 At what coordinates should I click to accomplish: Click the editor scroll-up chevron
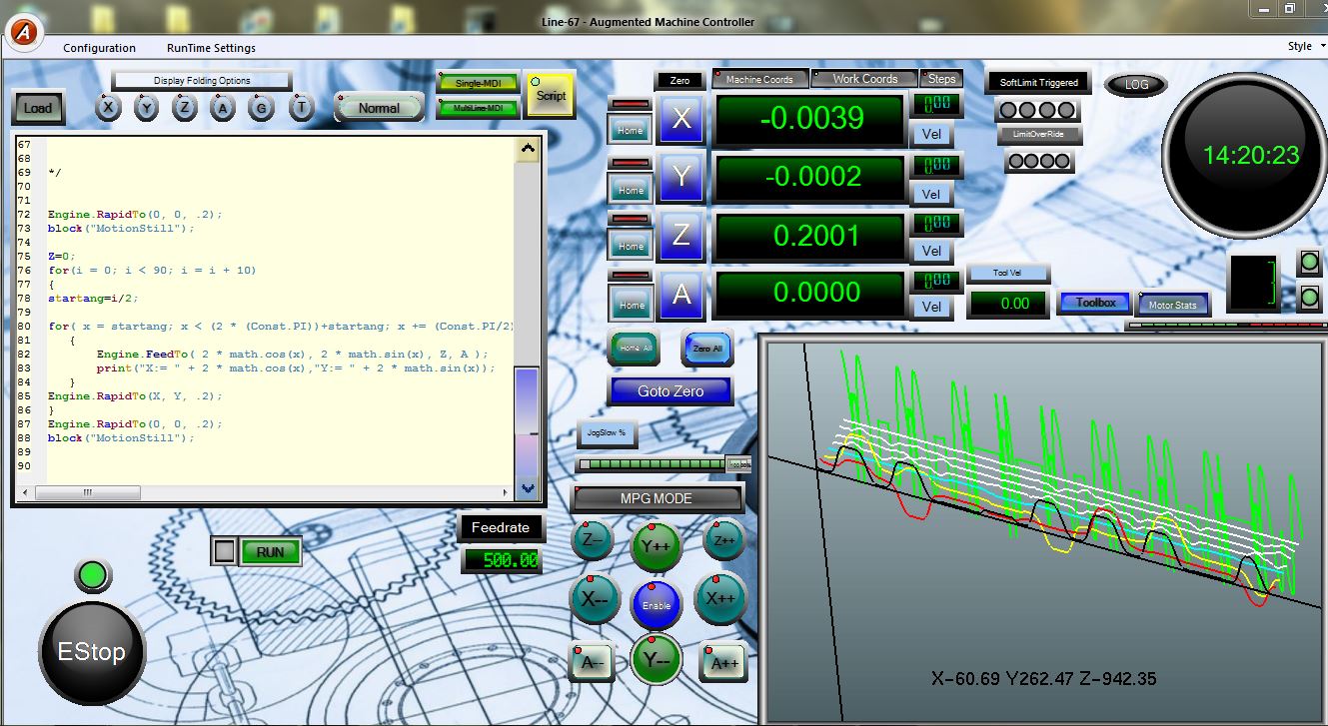click(528, 150)
